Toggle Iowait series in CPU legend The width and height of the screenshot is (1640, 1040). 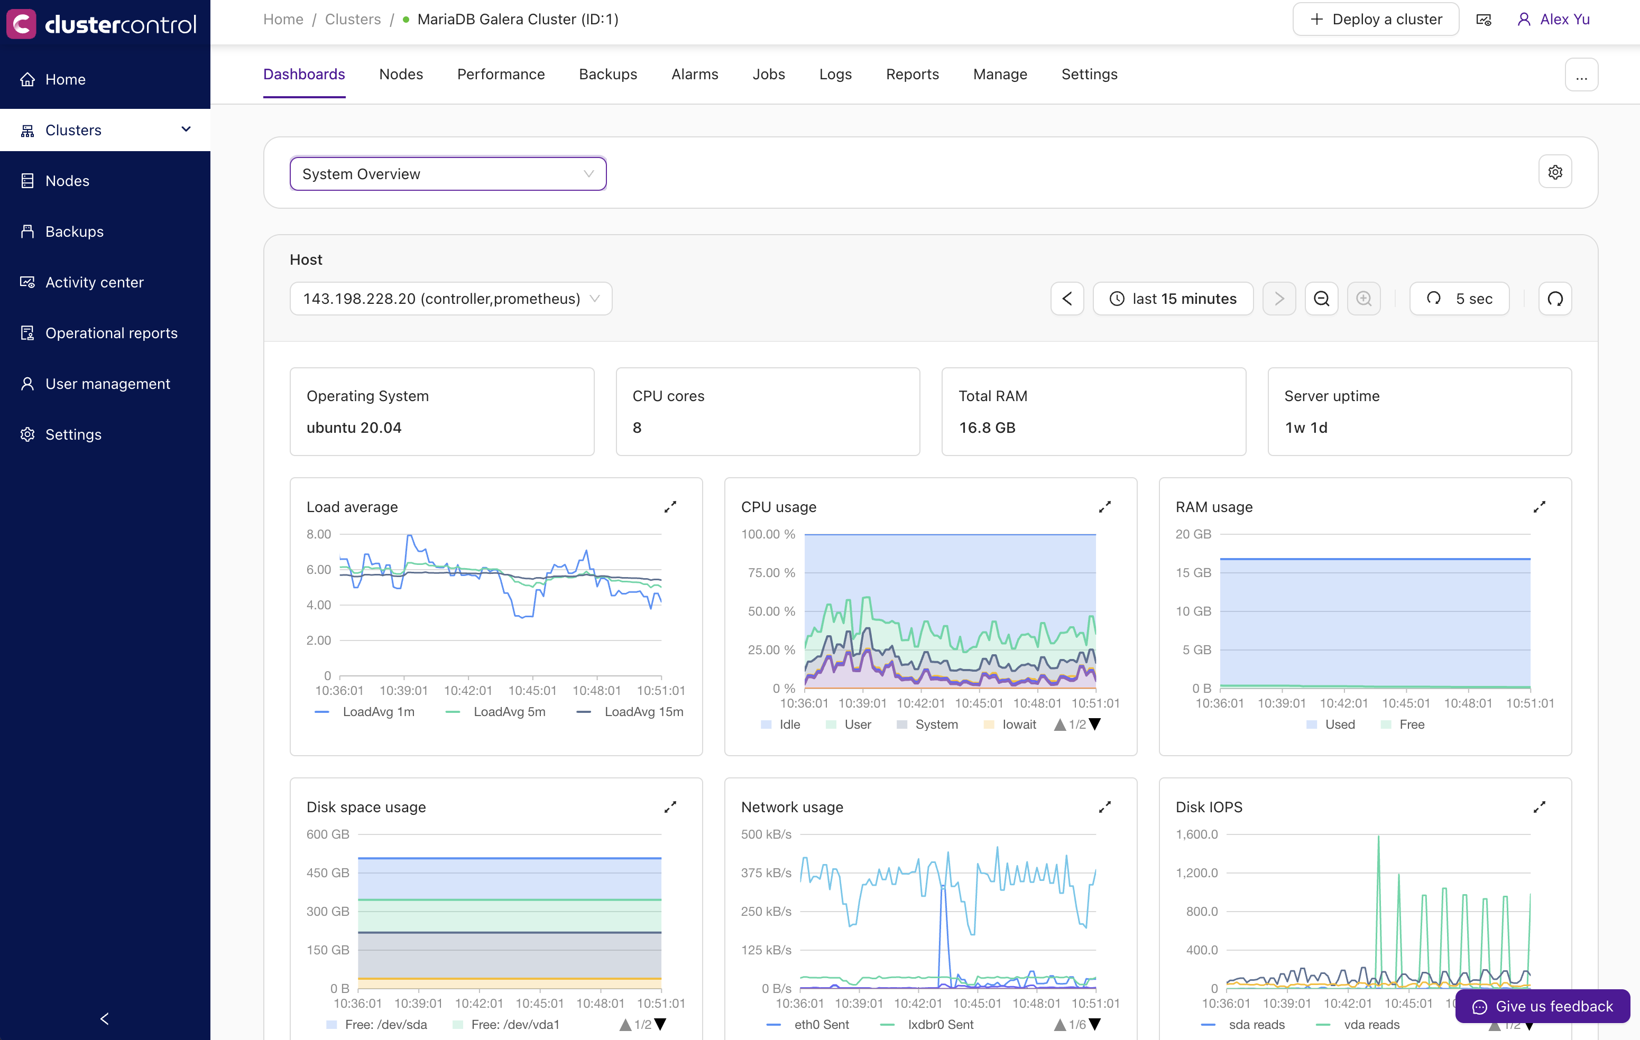(1010, 725)
